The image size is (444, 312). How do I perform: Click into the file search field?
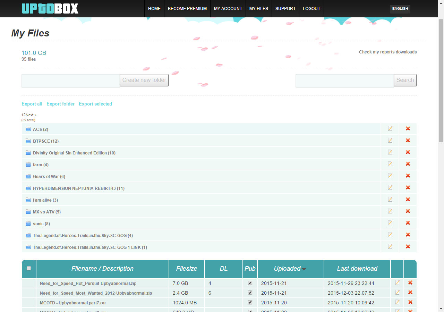coord(345,81)
